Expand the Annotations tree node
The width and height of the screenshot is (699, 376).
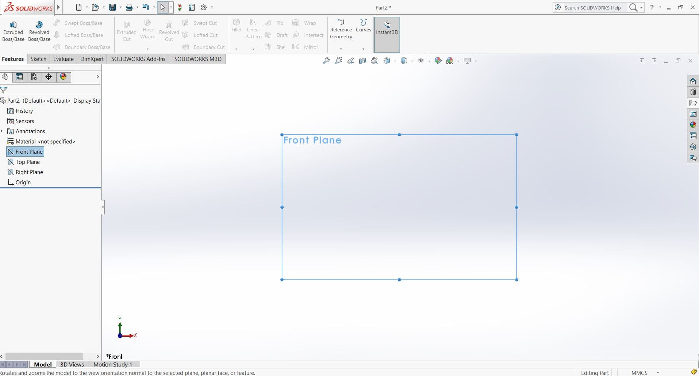point(2,131)
